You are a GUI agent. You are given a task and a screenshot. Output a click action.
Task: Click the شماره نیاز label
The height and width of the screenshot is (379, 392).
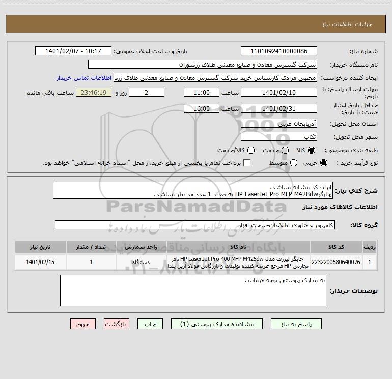tap(363, 52)
